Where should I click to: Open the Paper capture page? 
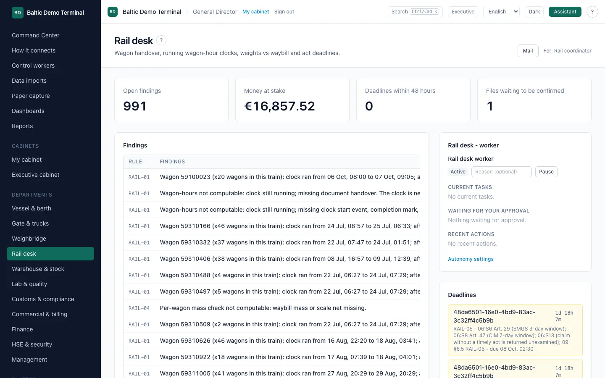pyautogui.click(x=50, y=96)
